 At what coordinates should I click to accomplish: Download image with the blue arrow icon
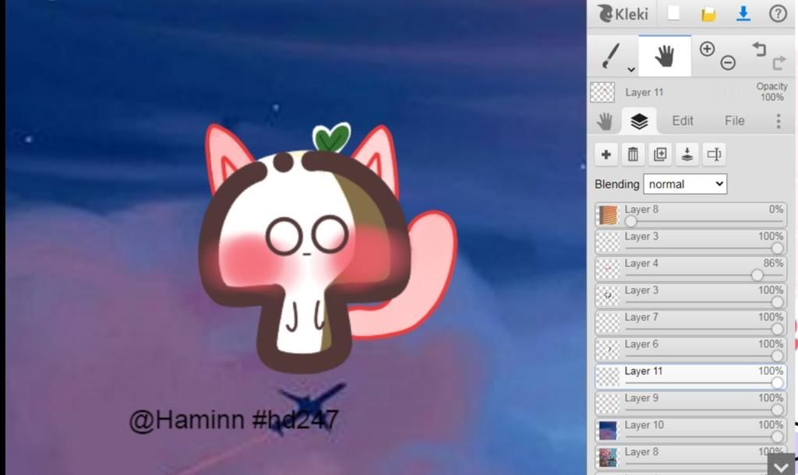tap(743, 14)
